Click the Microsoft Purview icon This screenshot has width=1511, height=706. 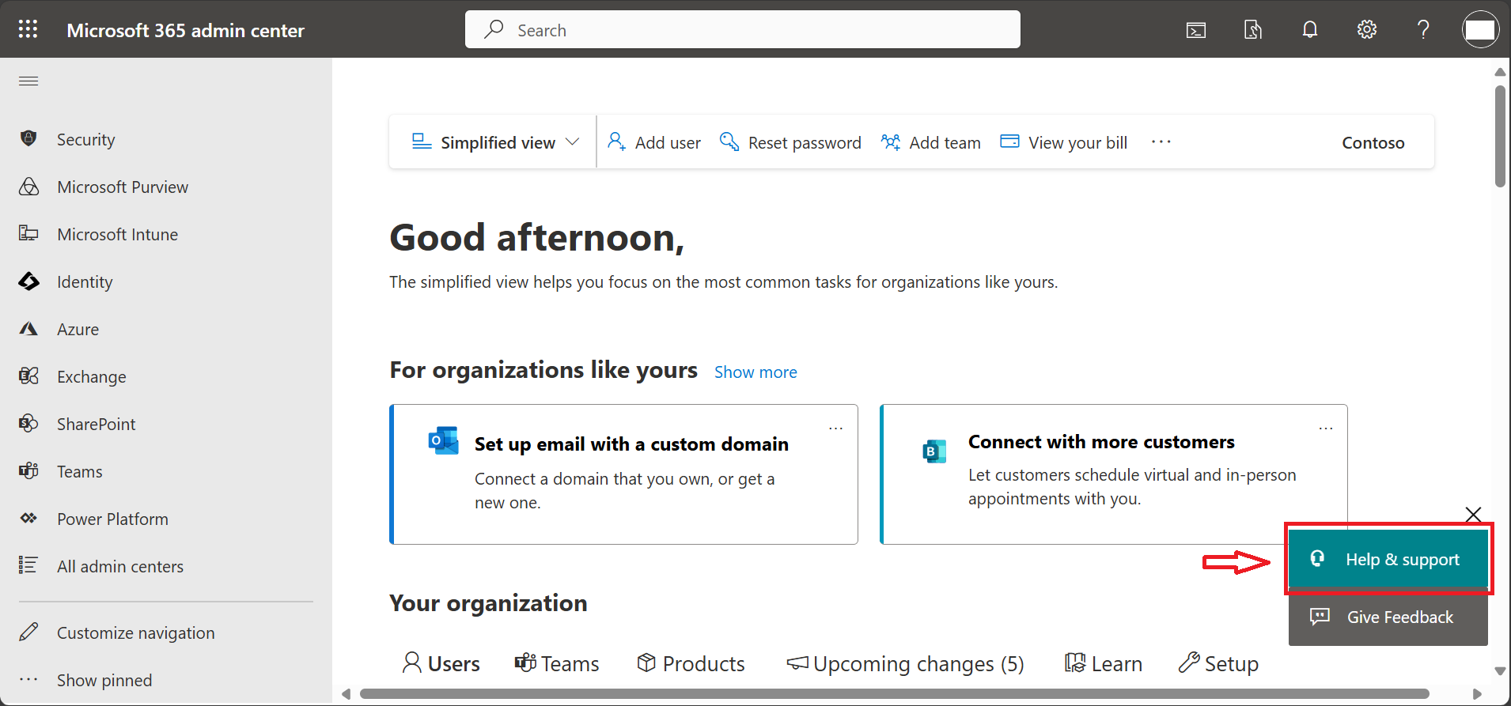[x=28, y=187]
